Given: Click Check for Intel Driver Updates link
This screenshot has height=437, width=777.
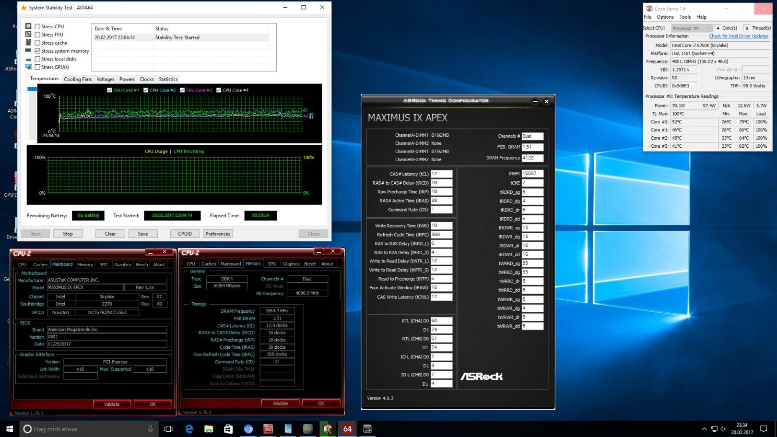Looking at the screenshot, I should tap(738, 36).
